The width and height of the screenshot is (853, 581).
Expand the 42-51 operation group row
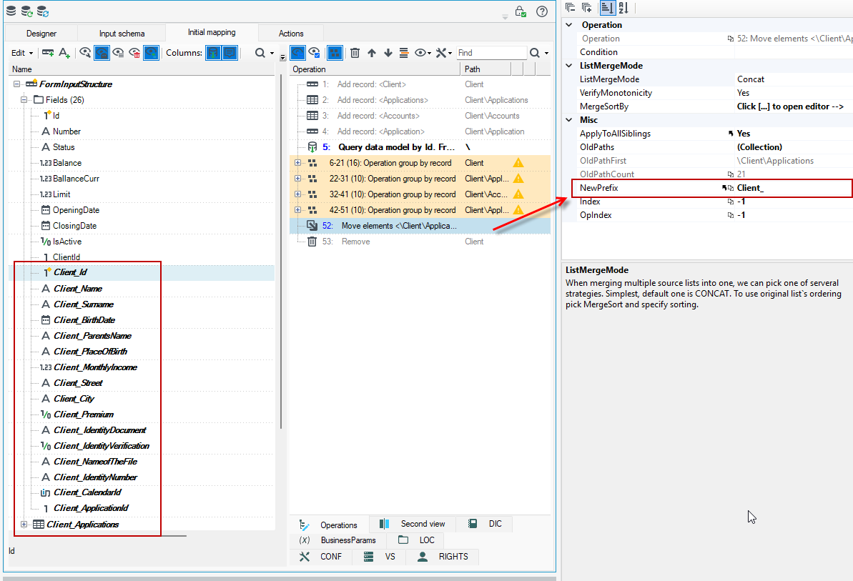coord(297,210)
